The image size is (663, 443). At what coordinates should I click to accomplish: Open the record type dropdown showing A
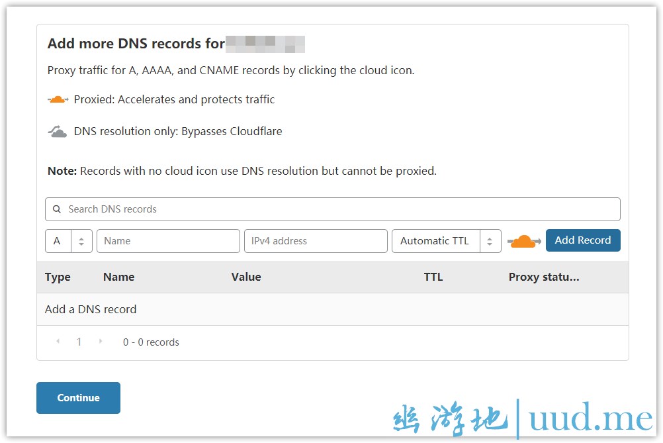click(x=69, y=241)
